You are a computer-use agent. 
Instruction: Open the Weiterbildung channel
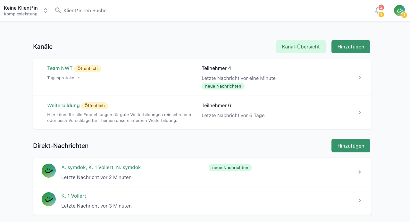click(63, 106)
